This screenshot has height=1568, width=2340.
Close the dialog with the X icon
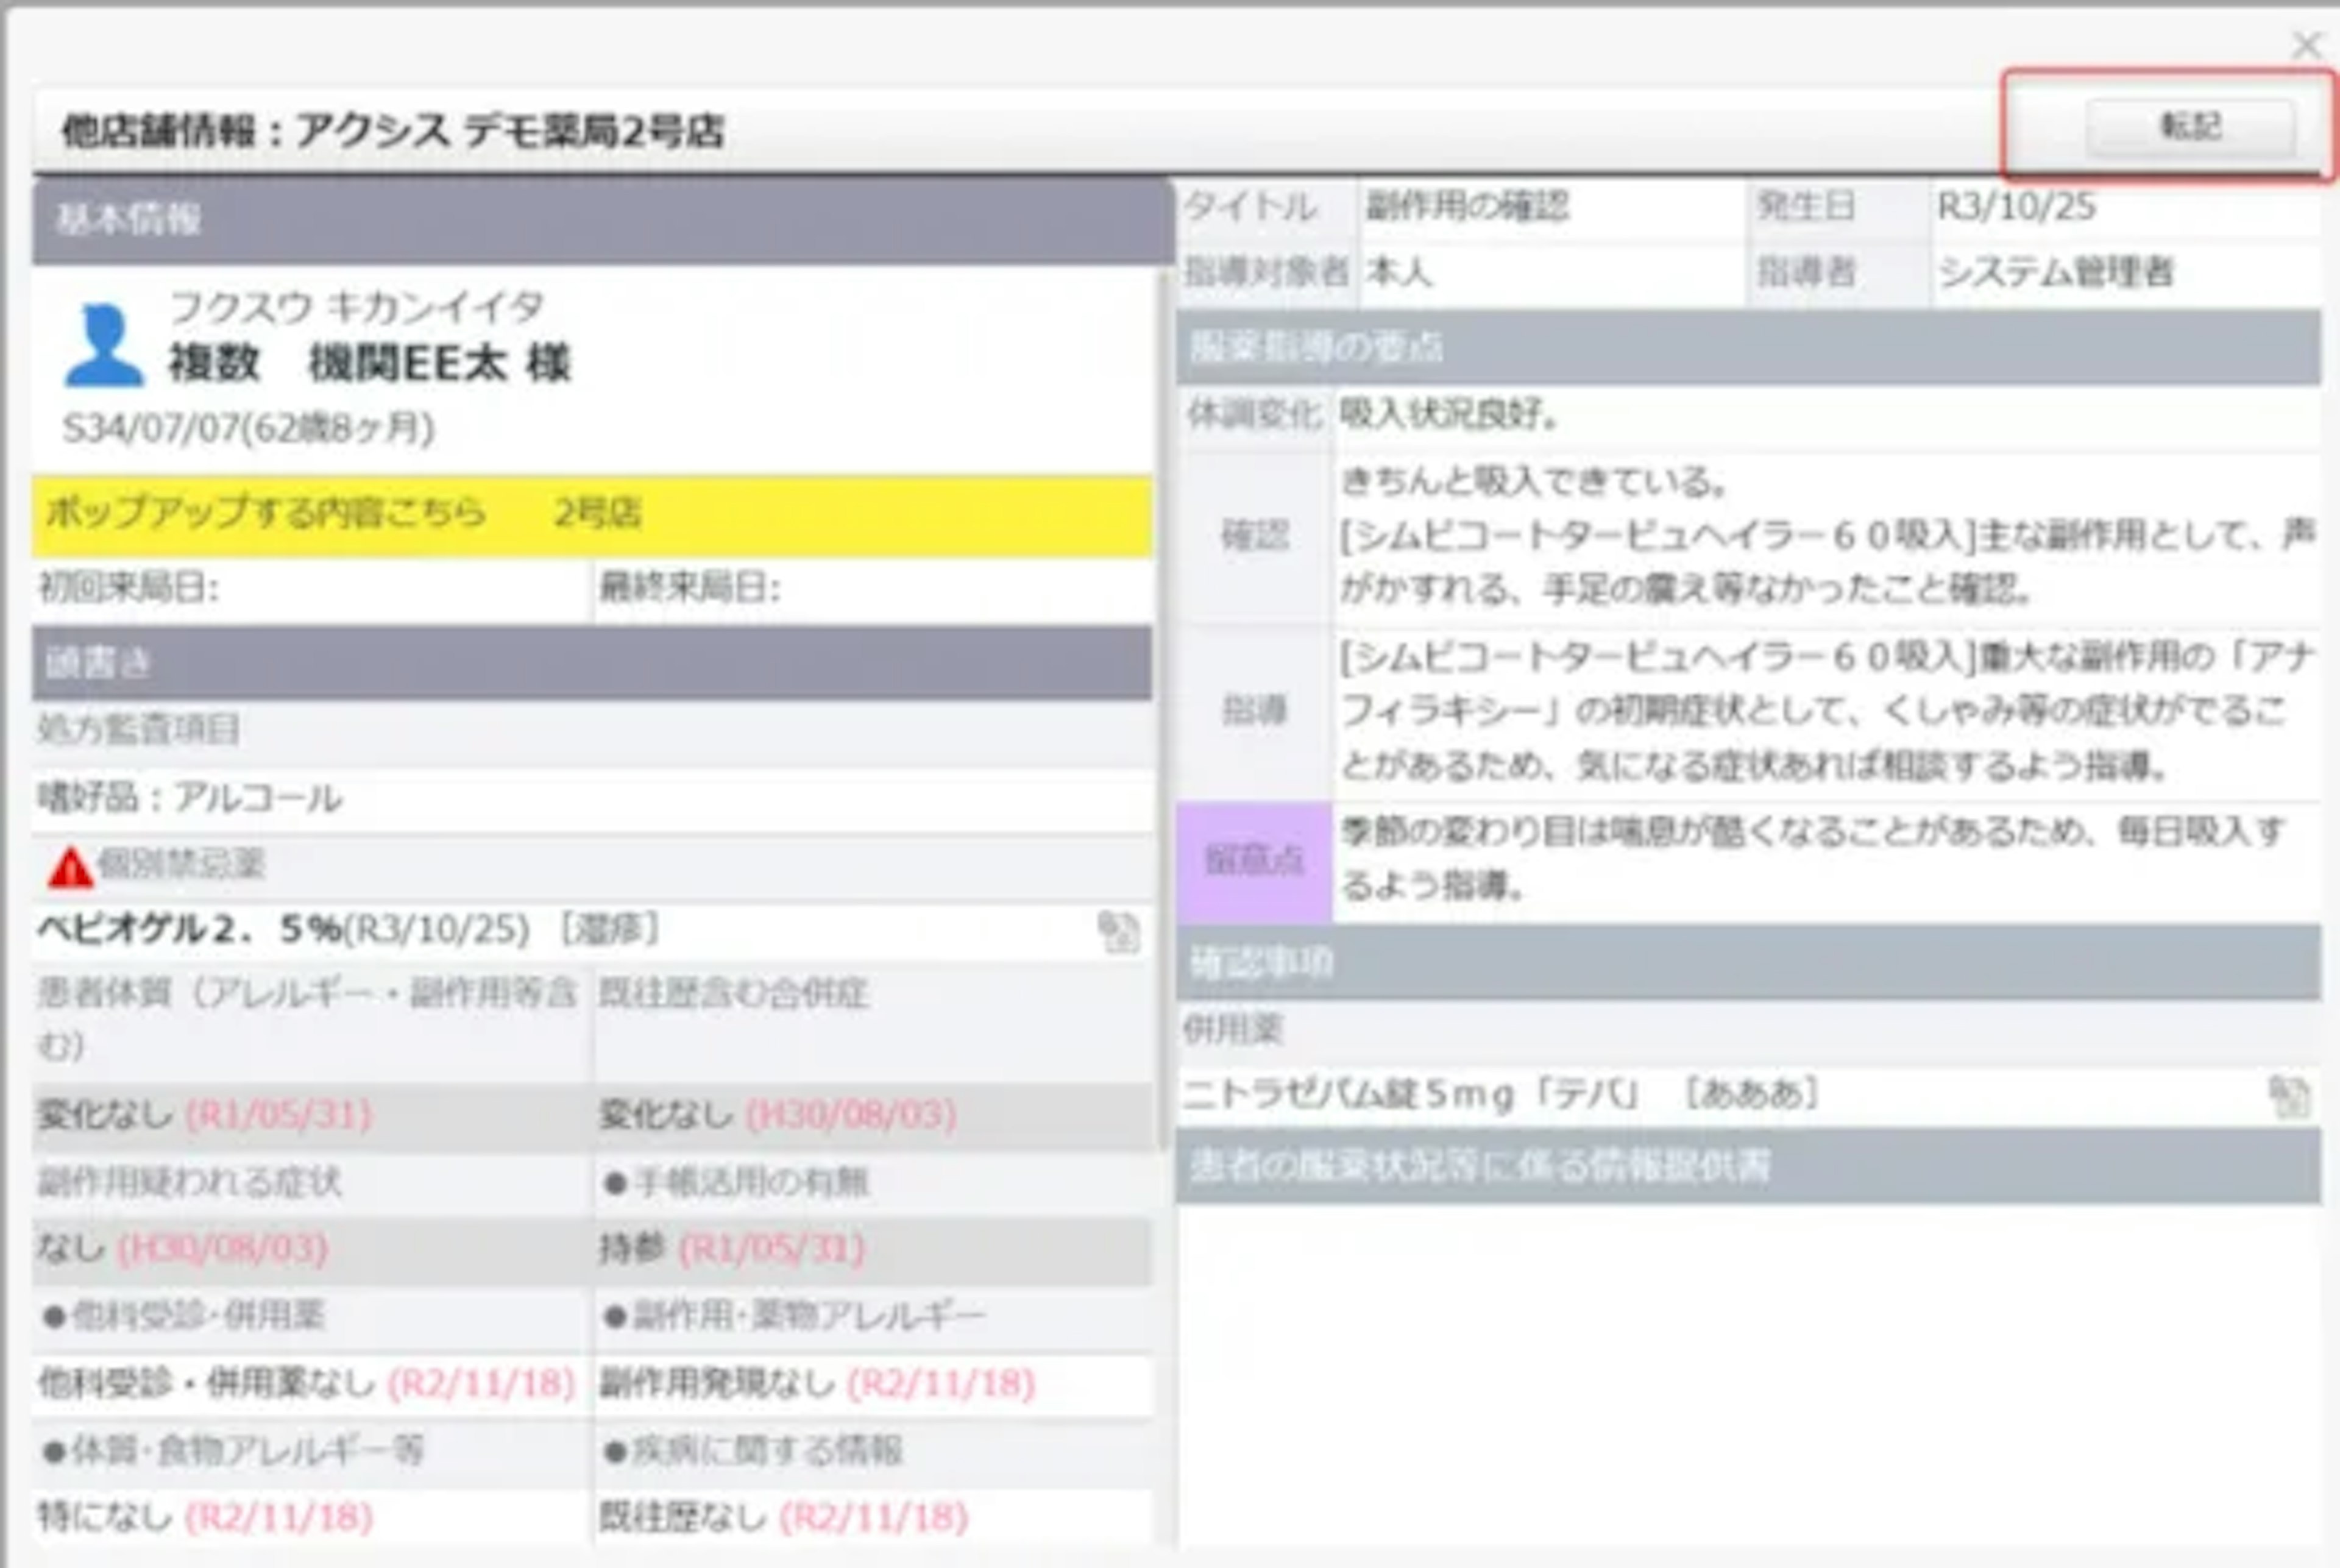click(x=2307, y=44)
